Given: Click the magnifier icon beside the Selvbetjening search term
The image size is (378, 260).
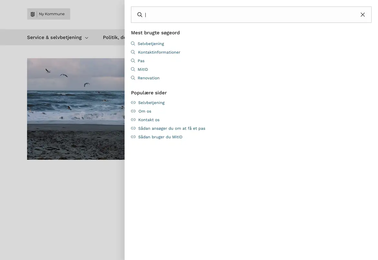Looking at the screenshot, I should click(x=133, y=44).
